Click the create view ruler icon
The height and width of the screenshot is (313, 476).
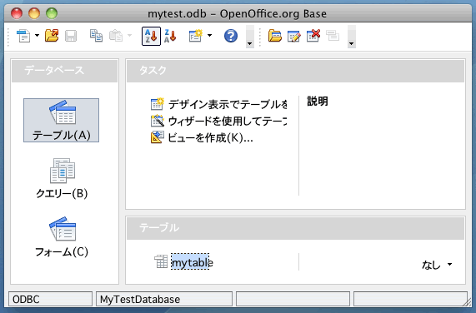(158, 137)
